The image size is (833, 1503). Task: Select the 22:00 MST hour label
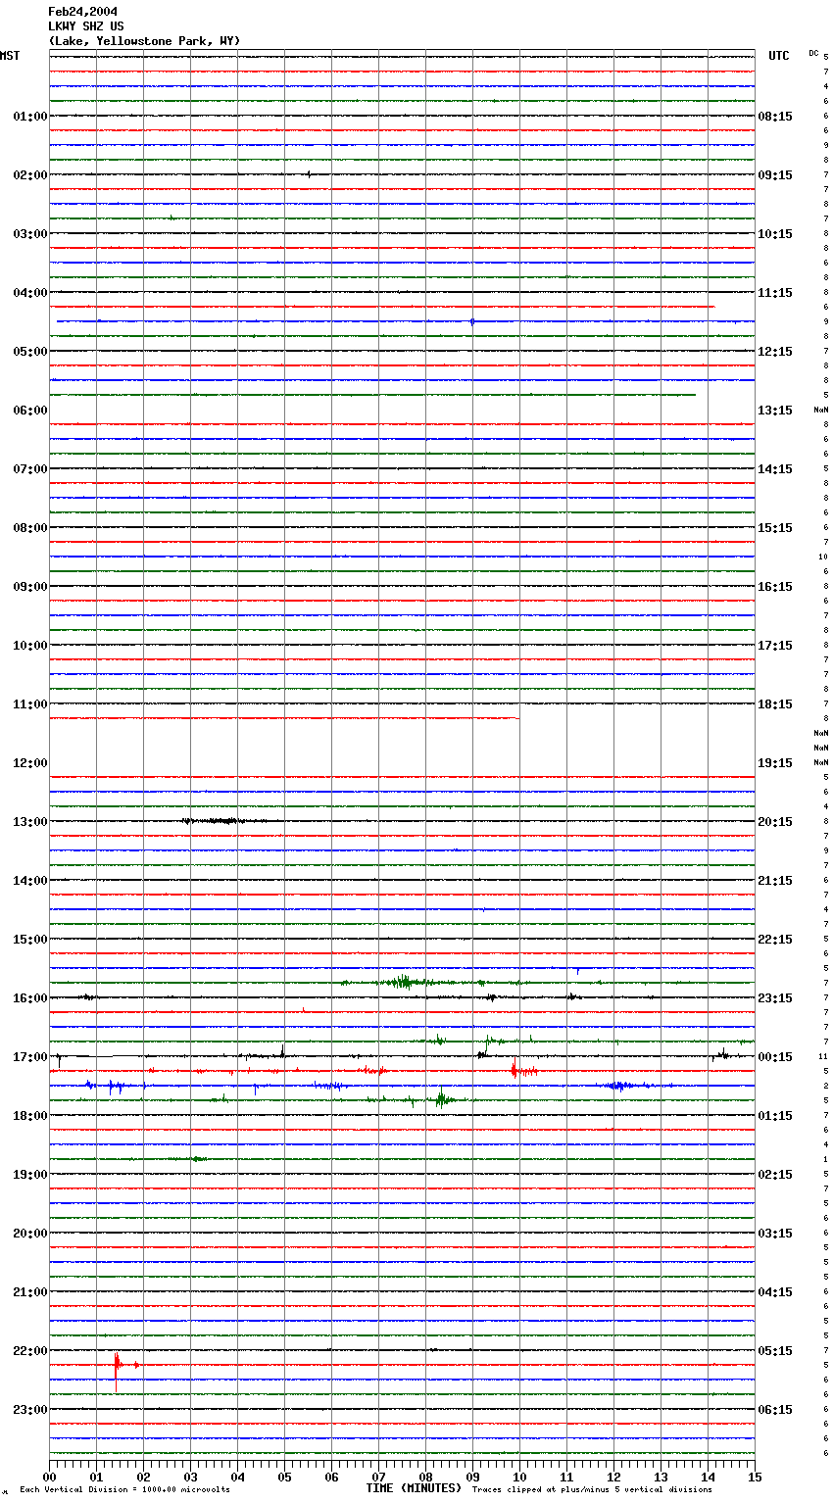(x=29, y=1351)
